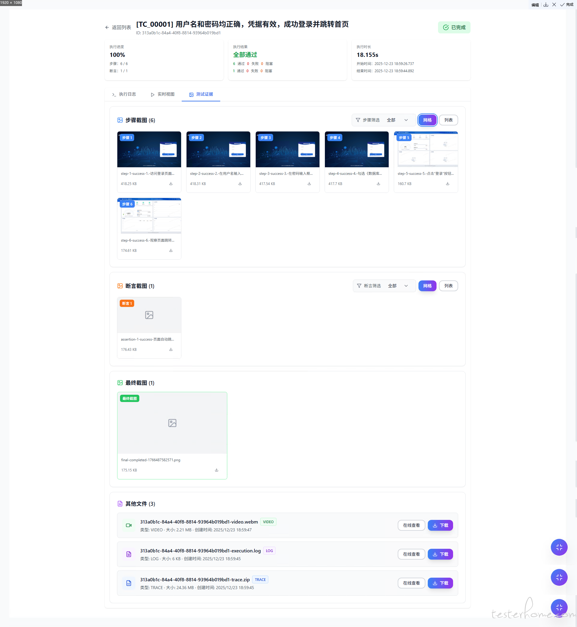Click the back arrow to return to list

pos(107,27)
